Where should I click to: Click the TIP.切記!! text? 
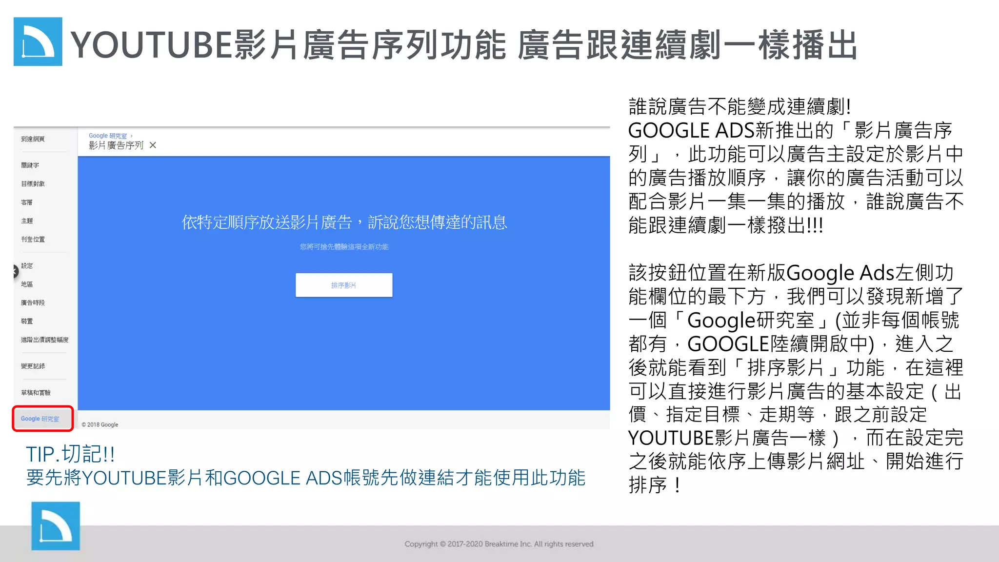(70, 454)
